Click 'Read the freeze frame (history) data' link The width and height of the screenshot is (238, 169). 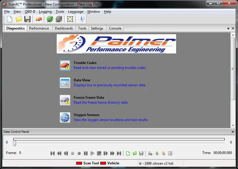101,102
